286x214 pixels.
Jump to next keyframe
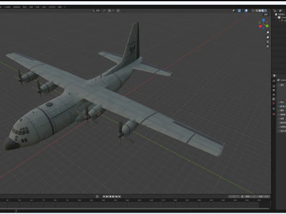click(116, 196)
